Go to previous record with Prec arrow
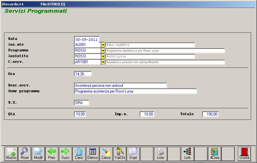 tap(52, 154)
